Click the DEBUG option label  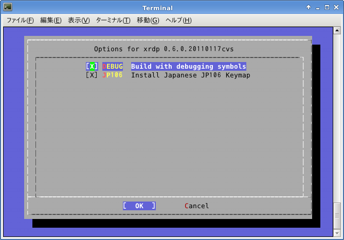coord(113,66)
